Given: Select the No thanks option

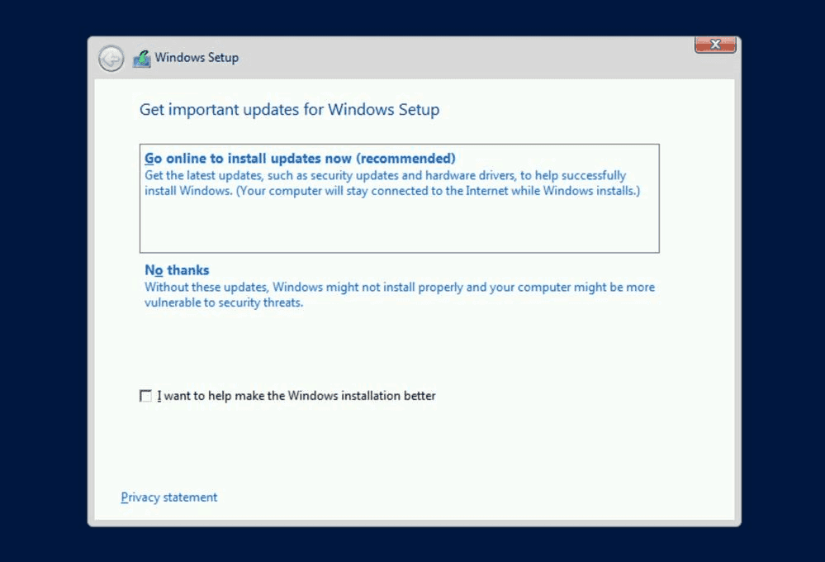Looking at the screenshot, I should tap(177, 270).
